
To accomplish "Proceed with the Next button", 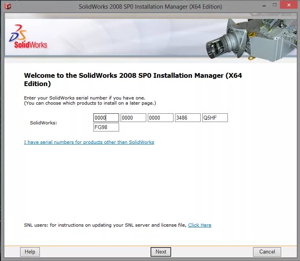I will click(161, 252).
